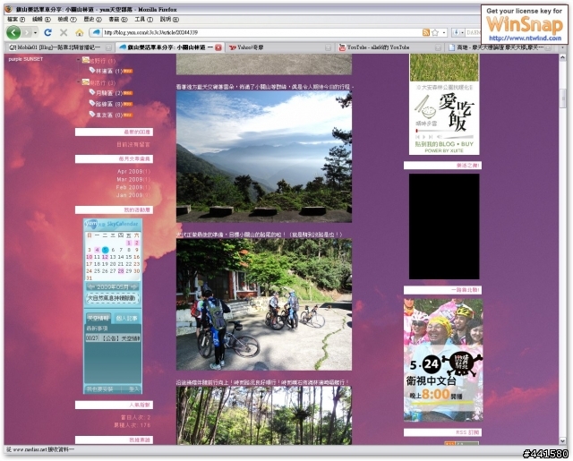Select day 12 in the SkyCalendar
The height and width of the screenshot is (461, 573).
click(x=105, y=257)
